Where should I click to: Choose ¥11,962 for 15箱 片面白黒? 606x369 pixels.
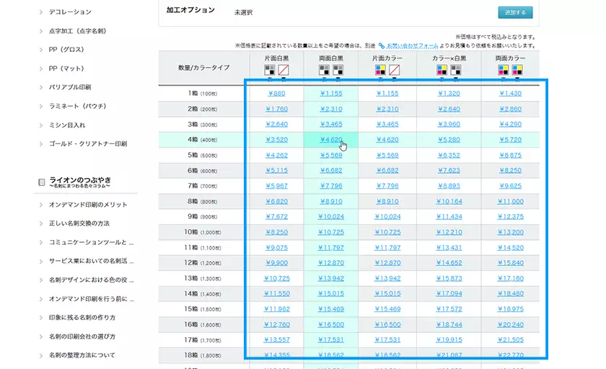tap(277, 309)
